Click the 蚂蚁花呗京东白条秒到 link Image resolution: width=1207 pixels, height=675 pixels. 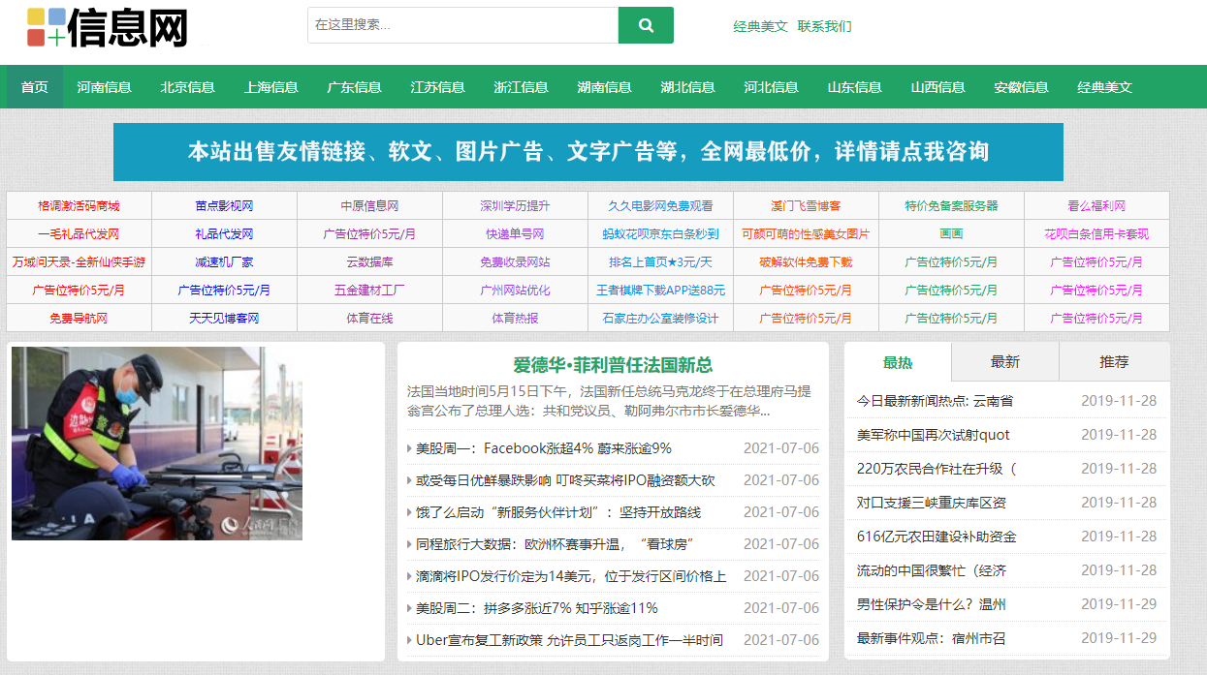[x=660, y=234]
